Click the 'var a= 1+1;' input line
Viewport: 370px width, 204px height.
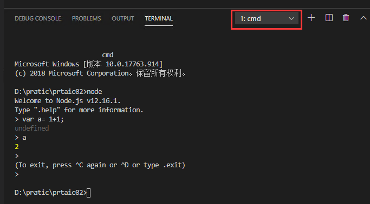39,119
